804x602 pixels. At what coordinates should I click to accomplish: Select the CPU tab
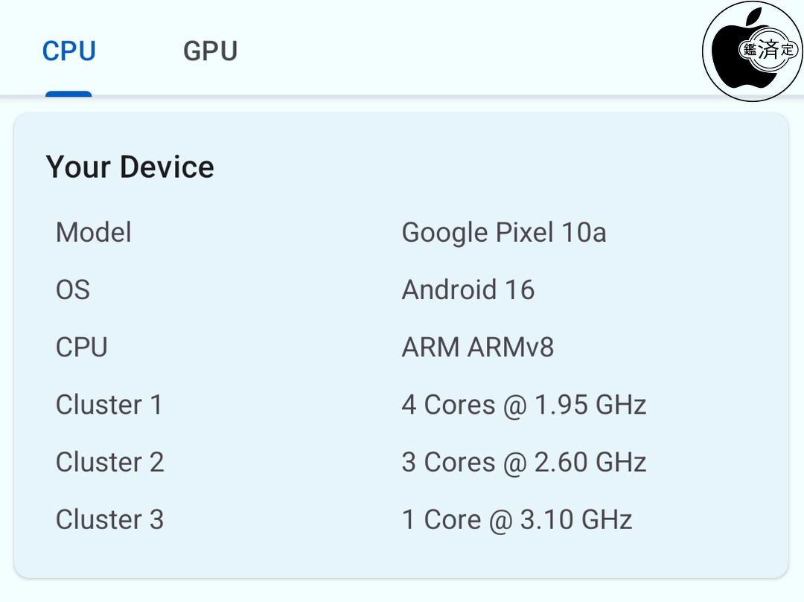pos(68,51)
